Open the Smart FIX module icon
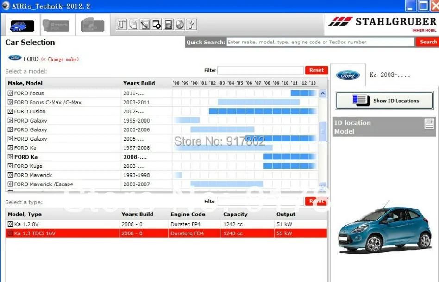This screenshot has height=282, width=439. point(57,25)
